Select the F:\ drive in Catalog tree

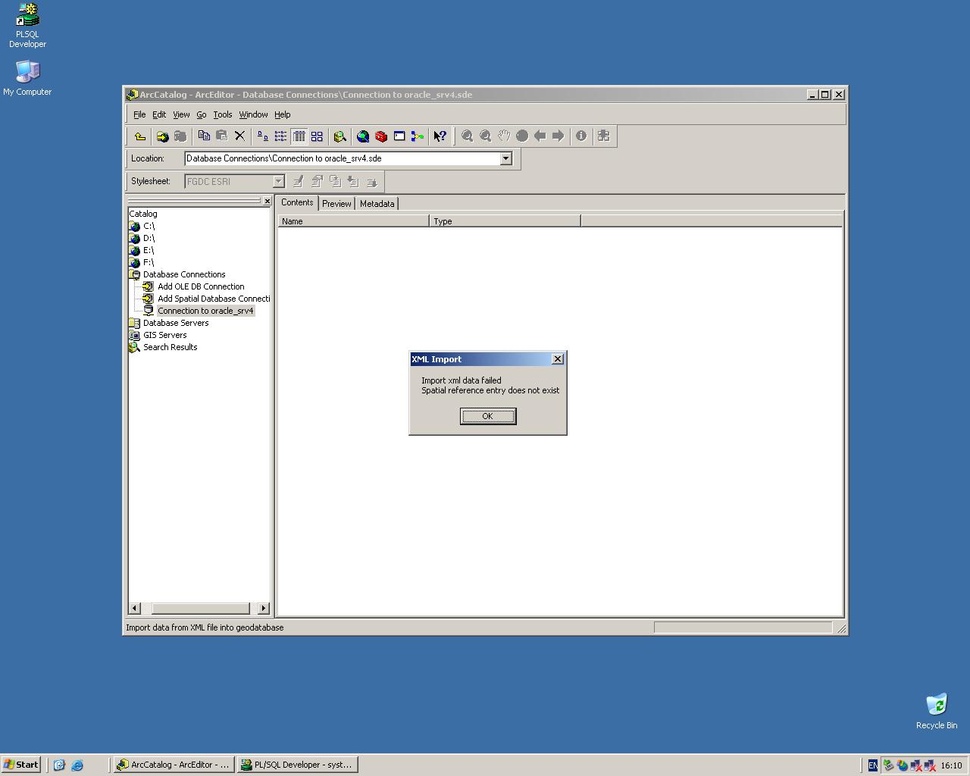[149, 262]
